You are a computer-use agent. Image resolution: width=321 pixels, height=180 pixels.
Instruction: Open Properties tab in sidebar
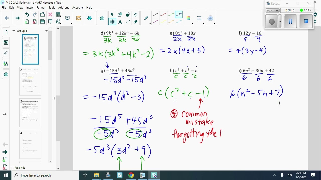[6, 64]
